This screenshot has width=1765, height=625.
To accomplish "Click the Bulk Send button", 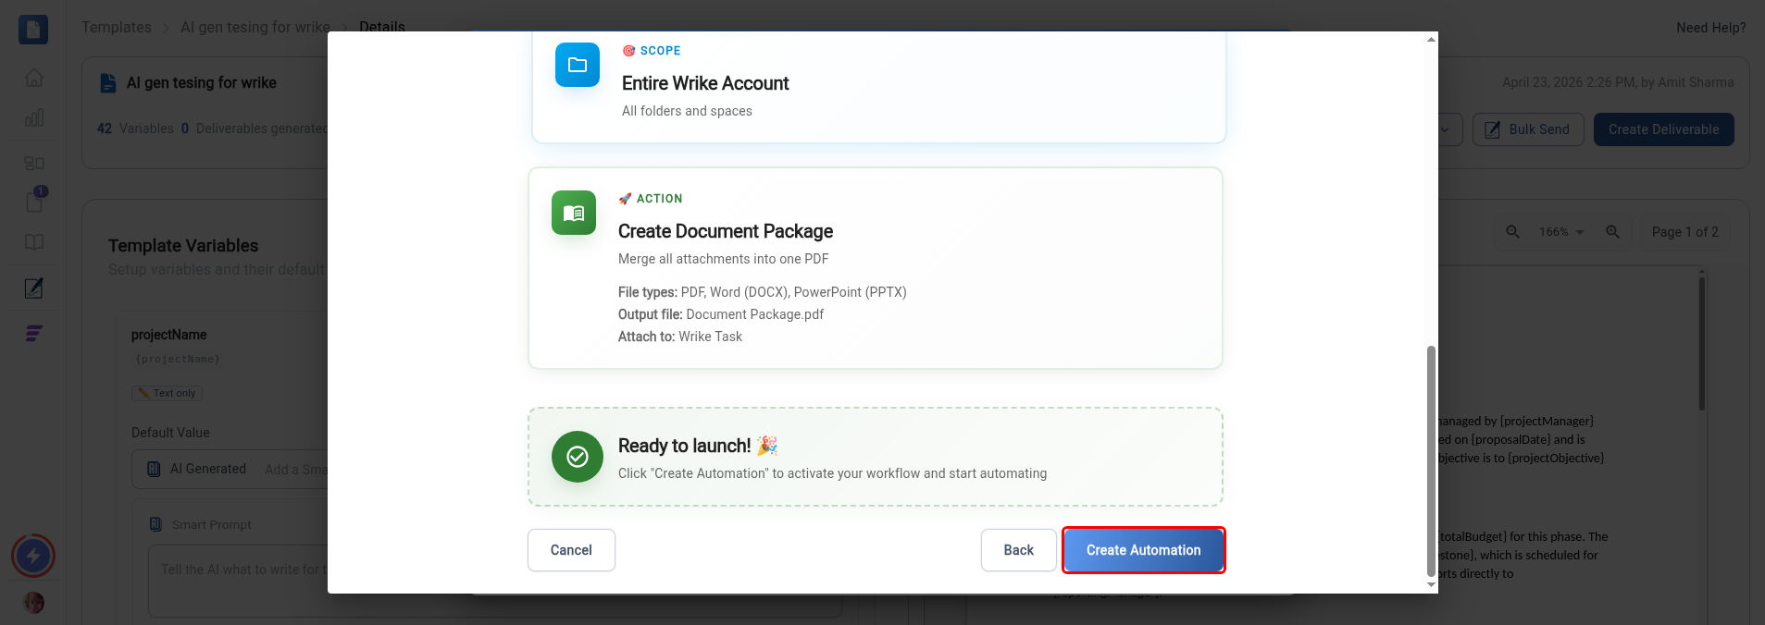I will [x=1528, y=129].
